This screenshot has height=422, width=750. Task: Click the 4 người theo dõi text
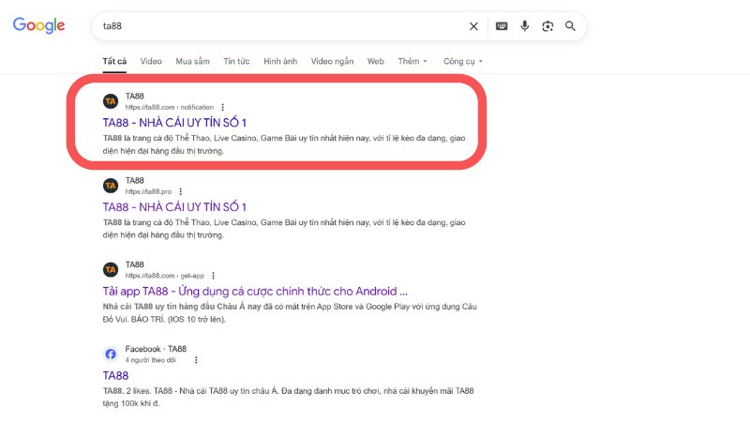pos(150,360)
